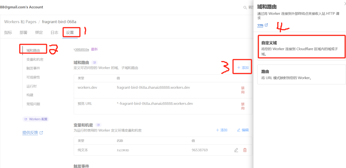
Task: Switch to the 指标 tab
Action: tap(8, 33)
